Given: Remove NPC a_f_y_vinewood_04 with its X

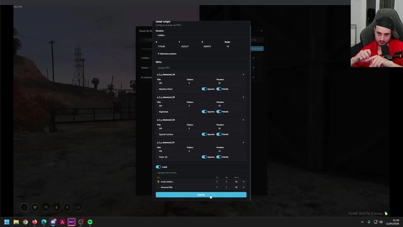Looking at the screenshot, I should point(243,74).
